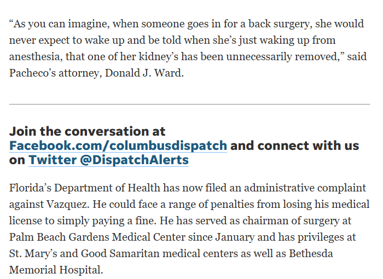Click 'Florida's Department of Health' in the paragraph
This screenshot has height=279, width=383.
(x=84, y=188)
